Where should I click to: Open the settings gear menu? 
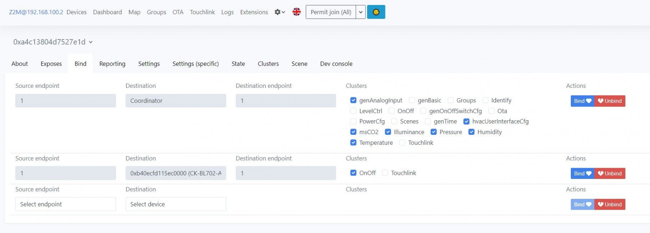280,12
